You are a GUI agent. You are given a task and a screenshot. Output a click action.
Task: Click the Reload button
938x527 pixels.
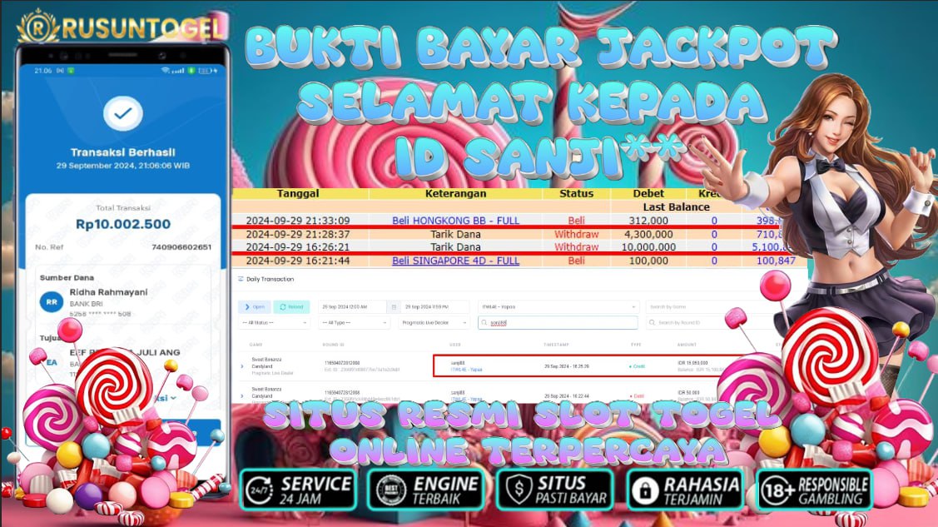coord(291,307)
